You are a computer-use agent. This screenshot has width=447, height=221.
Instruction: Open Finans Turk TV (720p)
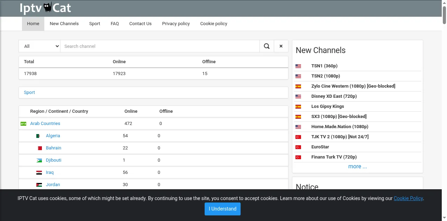click(x=334, y=157)
